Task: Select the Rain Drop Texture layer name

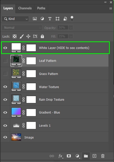Action: tap(52, 100)
